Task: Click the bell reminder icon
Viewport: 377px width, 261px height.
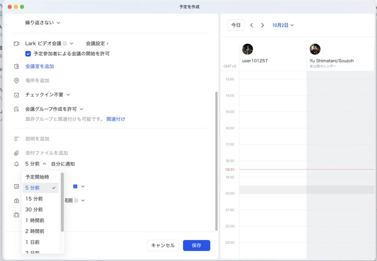Action: tap(16, 164)
